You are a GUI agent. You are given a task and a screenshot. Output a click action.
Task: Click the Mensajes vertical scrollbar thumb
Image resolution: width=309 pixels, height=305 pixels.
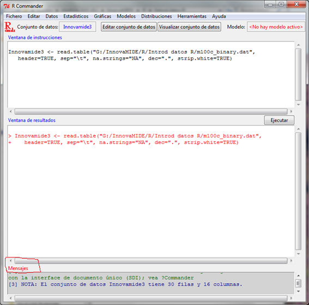point(298,284)
